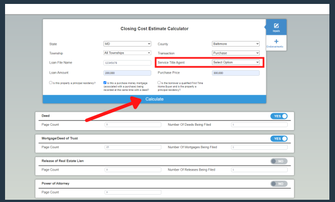Click the Power of Attorney heading
The image size is (335, 202).
pos(55,183)
